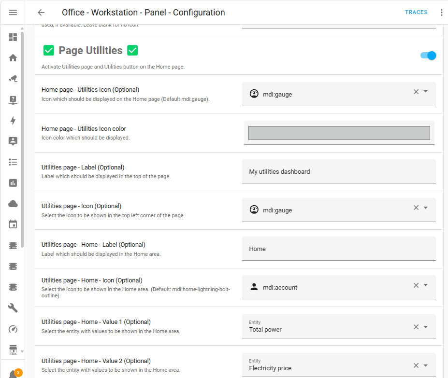This screenshot has width=448, height=378.
Task: Open the sidebar hamburger menu
Action: tap(13, 13)
